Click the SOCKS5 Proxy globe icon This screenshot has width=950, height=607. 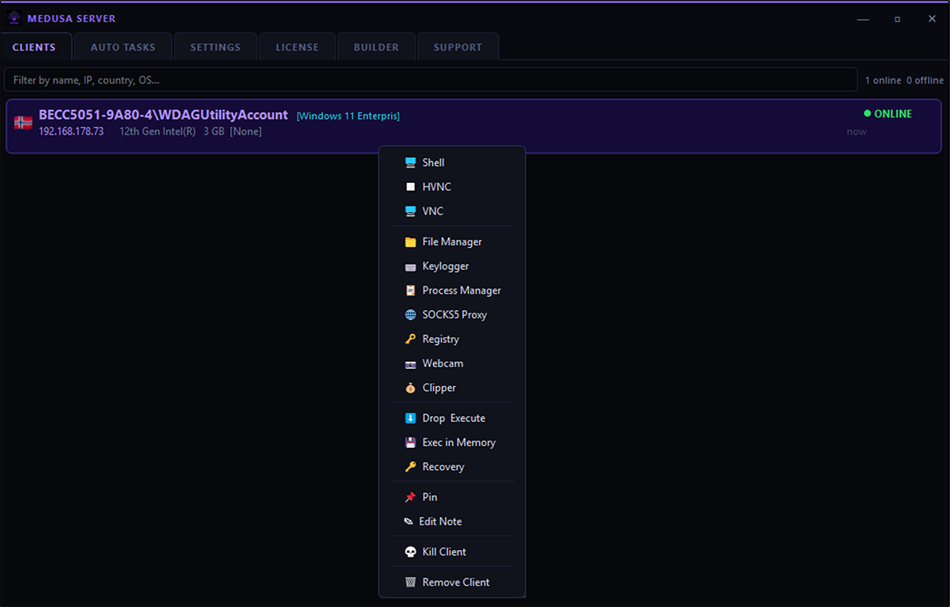[410, 315]
